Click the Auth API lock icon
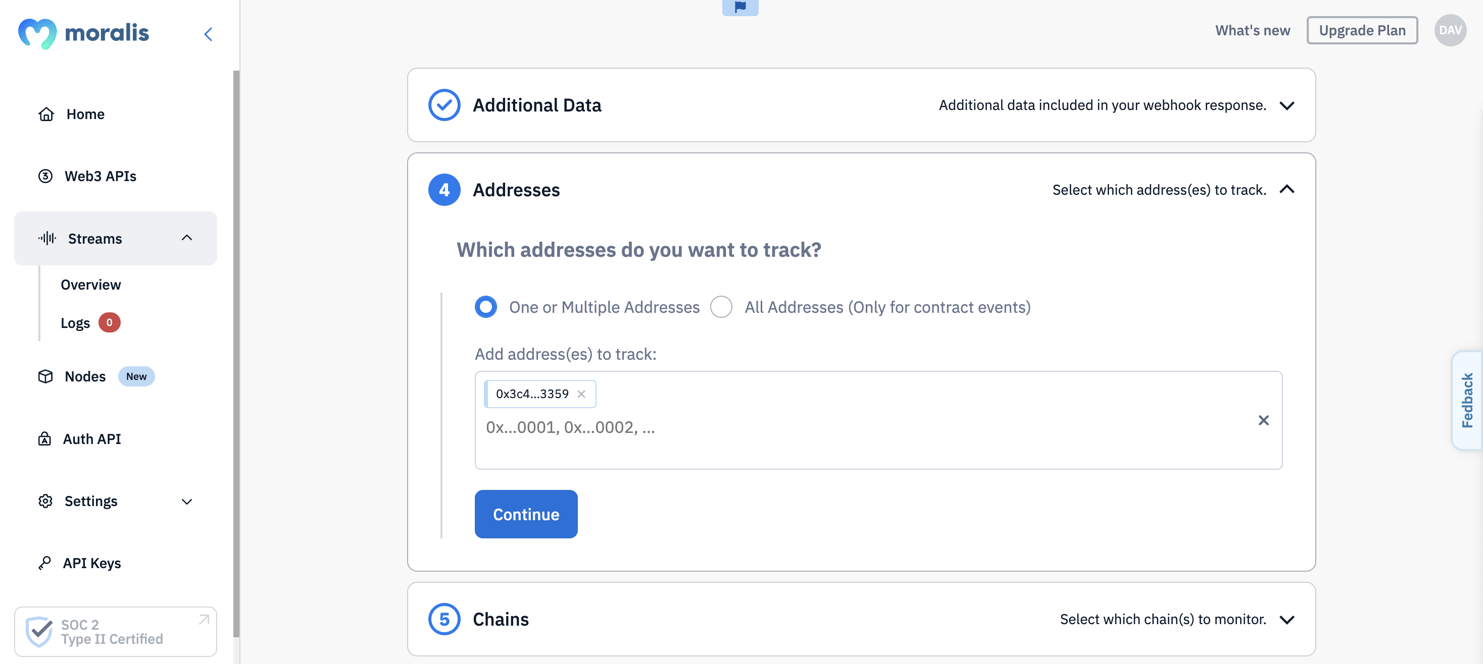This screenshot has width=1483, height=664. click(44, 438)
